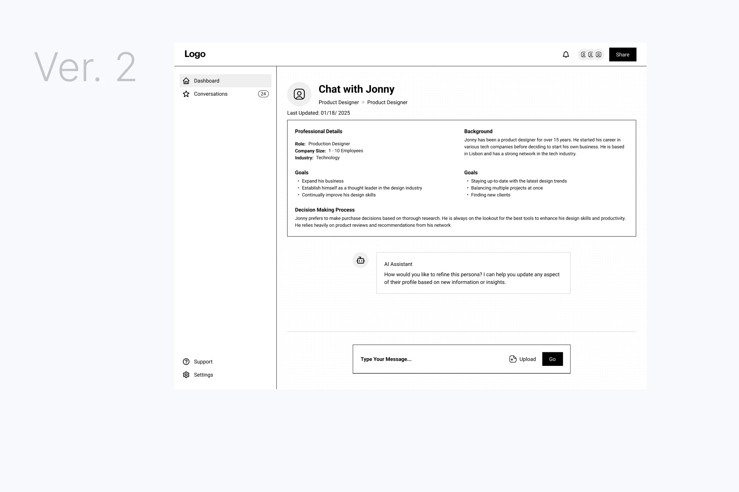Screen dimensions: 739x492
Task: Click the AI Assistant message bubble
Action: point(473,273)
